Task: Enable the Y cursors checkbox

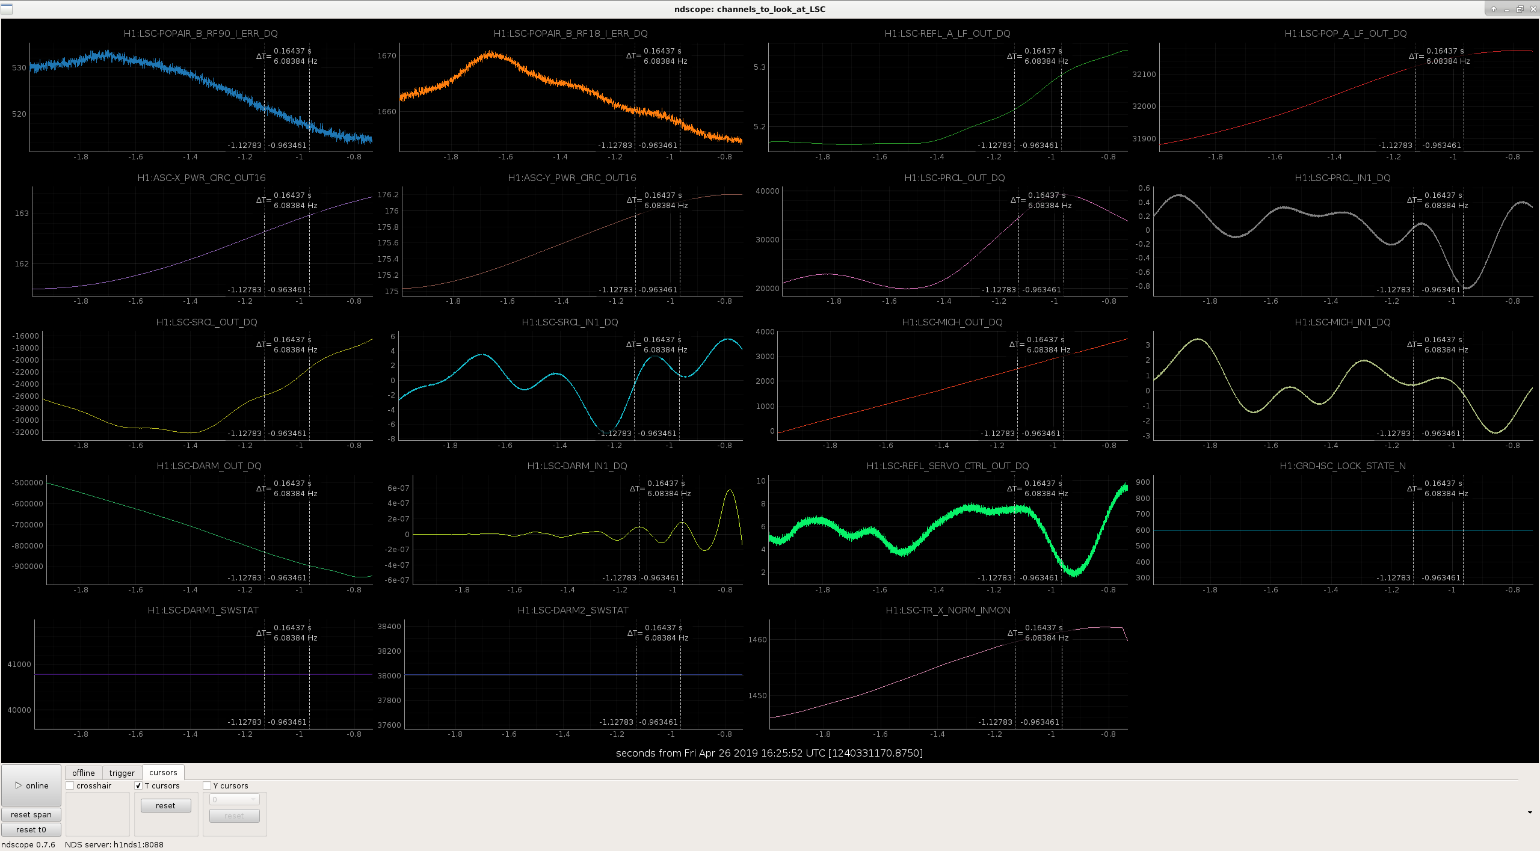Action: point(207,786)
